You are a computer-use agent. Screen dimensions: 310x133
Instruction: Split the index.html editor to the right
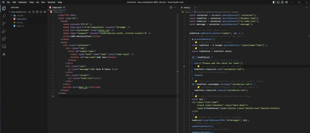pyautogui.click(x=171, y=7)
